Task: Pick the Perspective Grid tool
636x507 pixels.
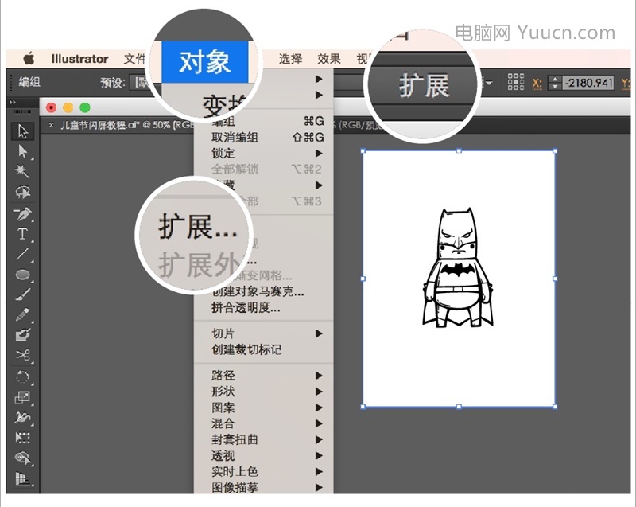Action: 23,478
